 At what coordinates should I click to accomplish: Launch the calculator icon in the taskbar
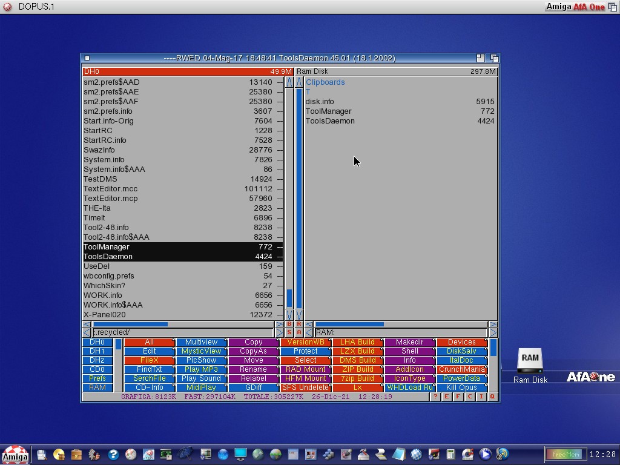(450, 454)
